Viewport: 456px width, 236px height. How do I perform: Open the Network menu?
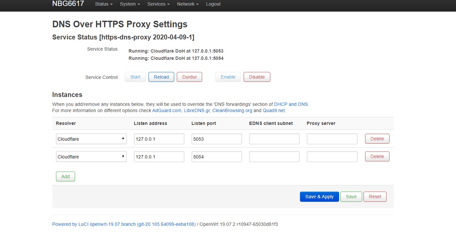click(188, 4)
